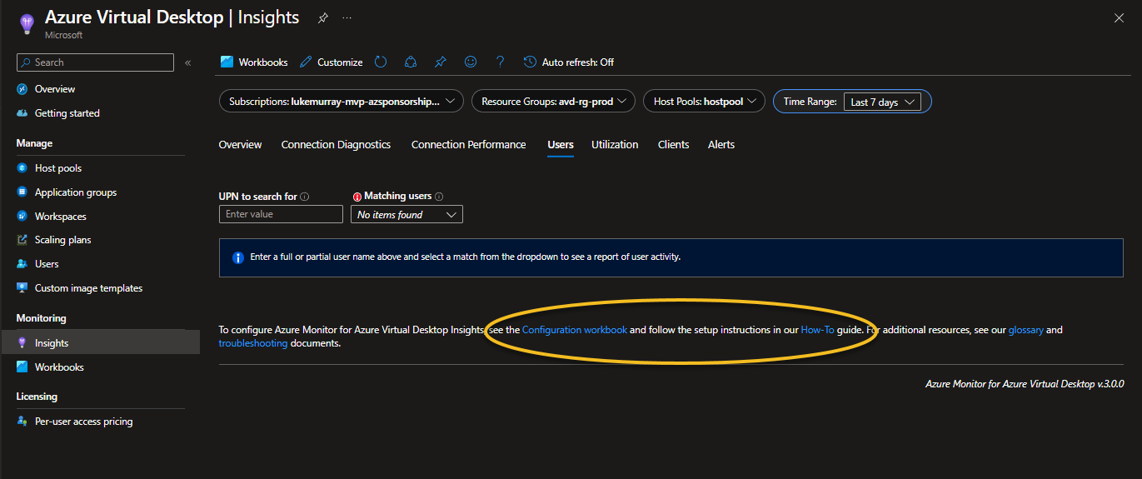Click Customize with the pencil icon
1142x479 pixels.
[x=331, y=62]
